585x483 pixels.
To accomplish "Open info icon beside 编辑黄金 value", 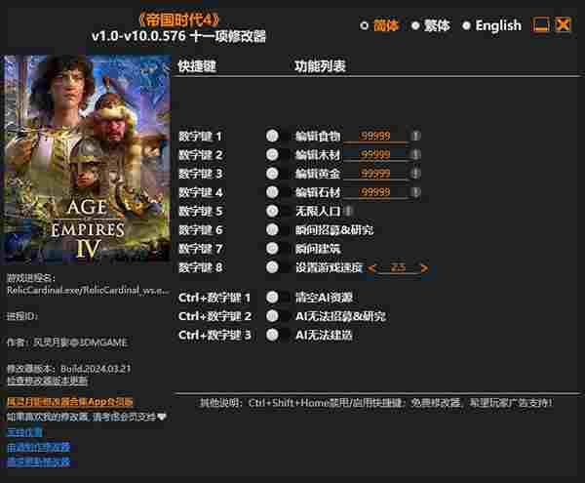I will (415, 173).
